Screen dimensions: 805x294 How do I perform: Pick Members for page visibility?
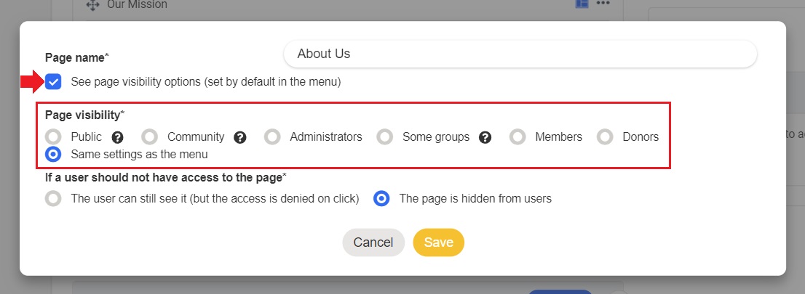[517, 136]
